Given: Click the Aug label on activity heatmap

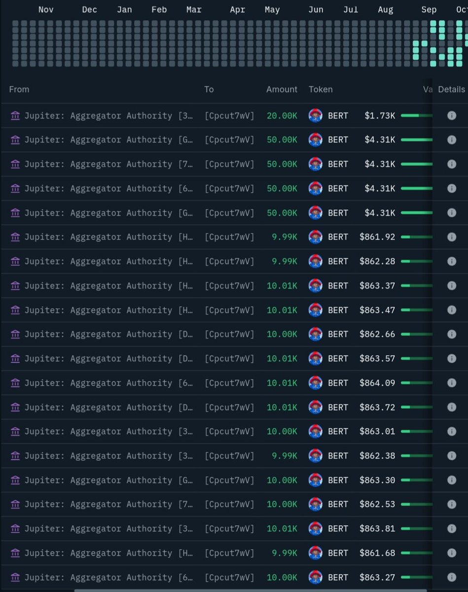Looking at the screenshot, I should click(386, 10).
